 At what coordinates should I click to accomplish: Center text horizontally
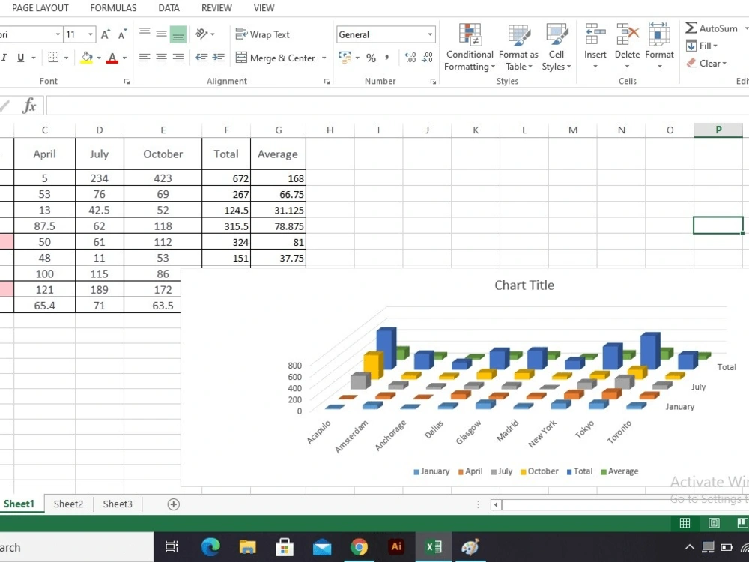(162, 58)
